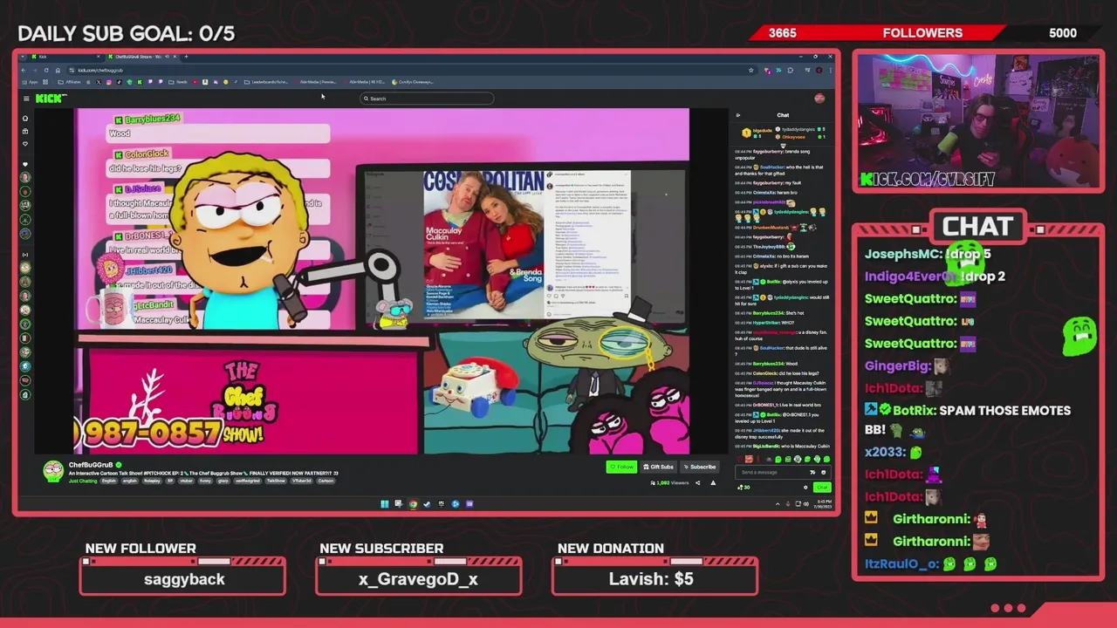Click the Chat header in Kick panel
This screenshot has width=1117, height=628.
(x=783, y=115)
